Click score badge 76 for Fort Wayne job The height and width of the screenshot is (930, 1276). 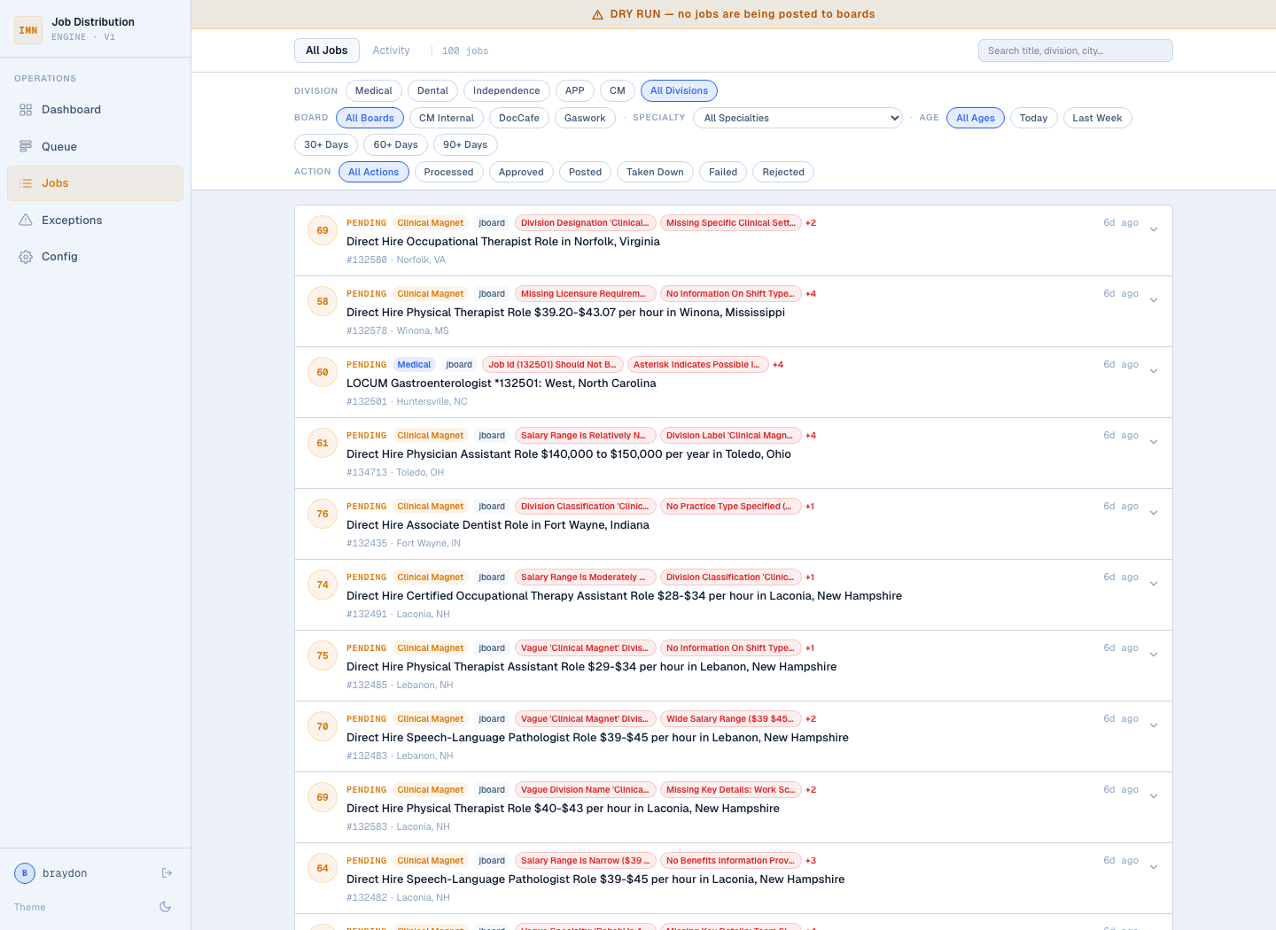click(x=323, y=515)
